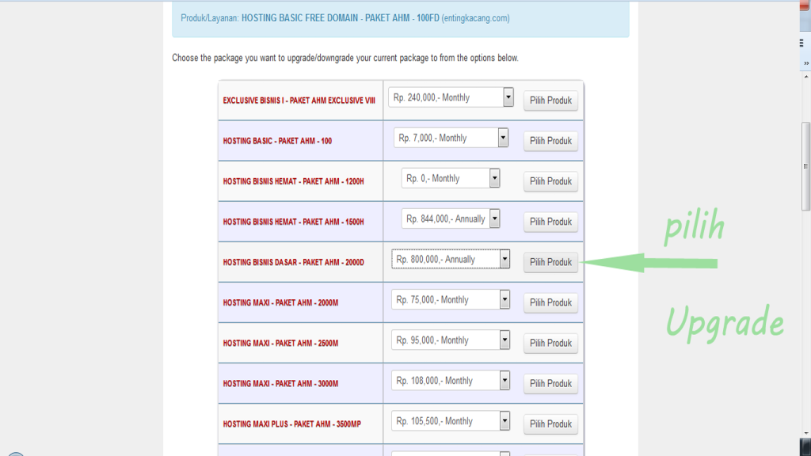This screenshot has height=456, width=811.
Task: Open the Monthly pricing dropdown for HOSTING MAXI 2000M
Action: tap(504, 299)
